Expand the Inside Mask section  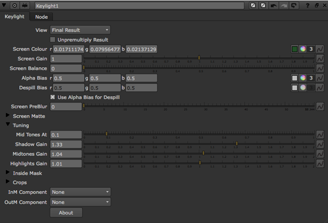[8, 172]
